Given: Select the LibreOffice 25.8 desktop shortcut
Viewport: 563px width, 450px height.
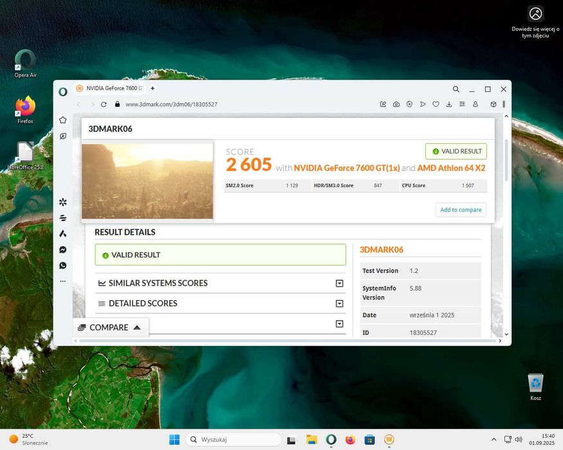Looking at the screenshot, I should coord(25,156).
